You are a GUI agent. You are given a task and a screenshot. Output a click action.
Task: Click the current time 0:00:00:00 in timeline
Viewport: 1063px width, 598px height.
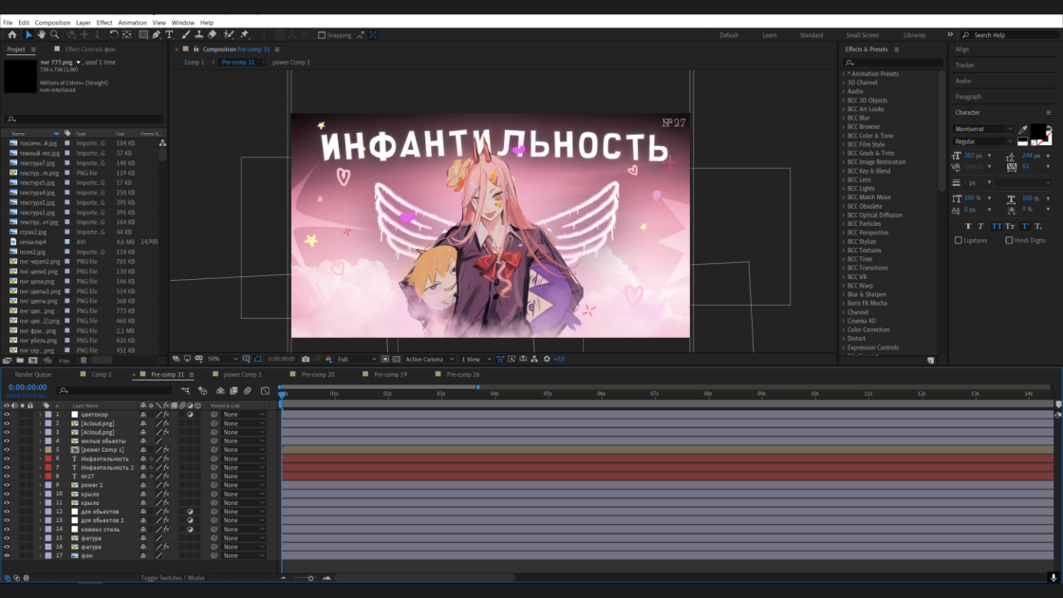28,387
